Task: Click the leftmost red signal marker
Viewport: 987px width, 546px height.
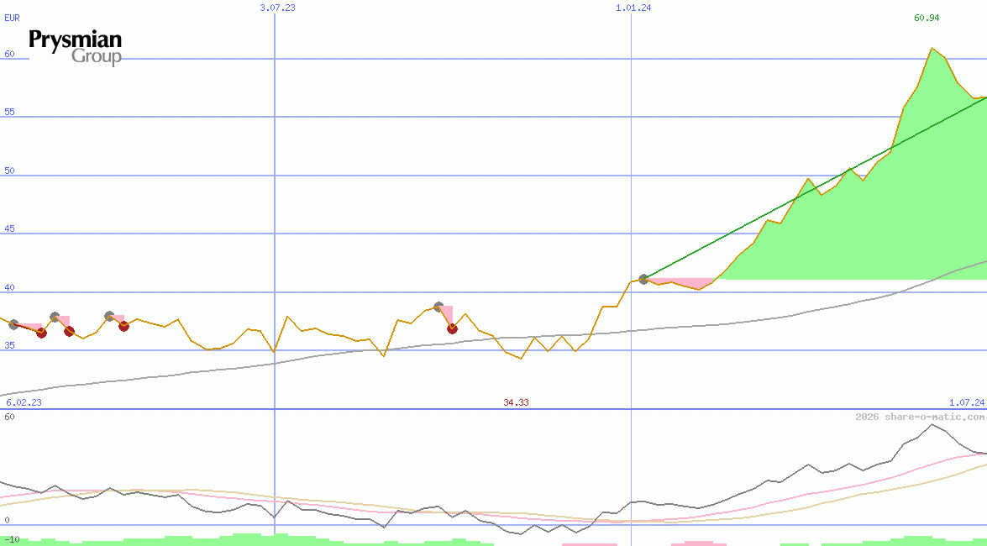Action: 41,333
